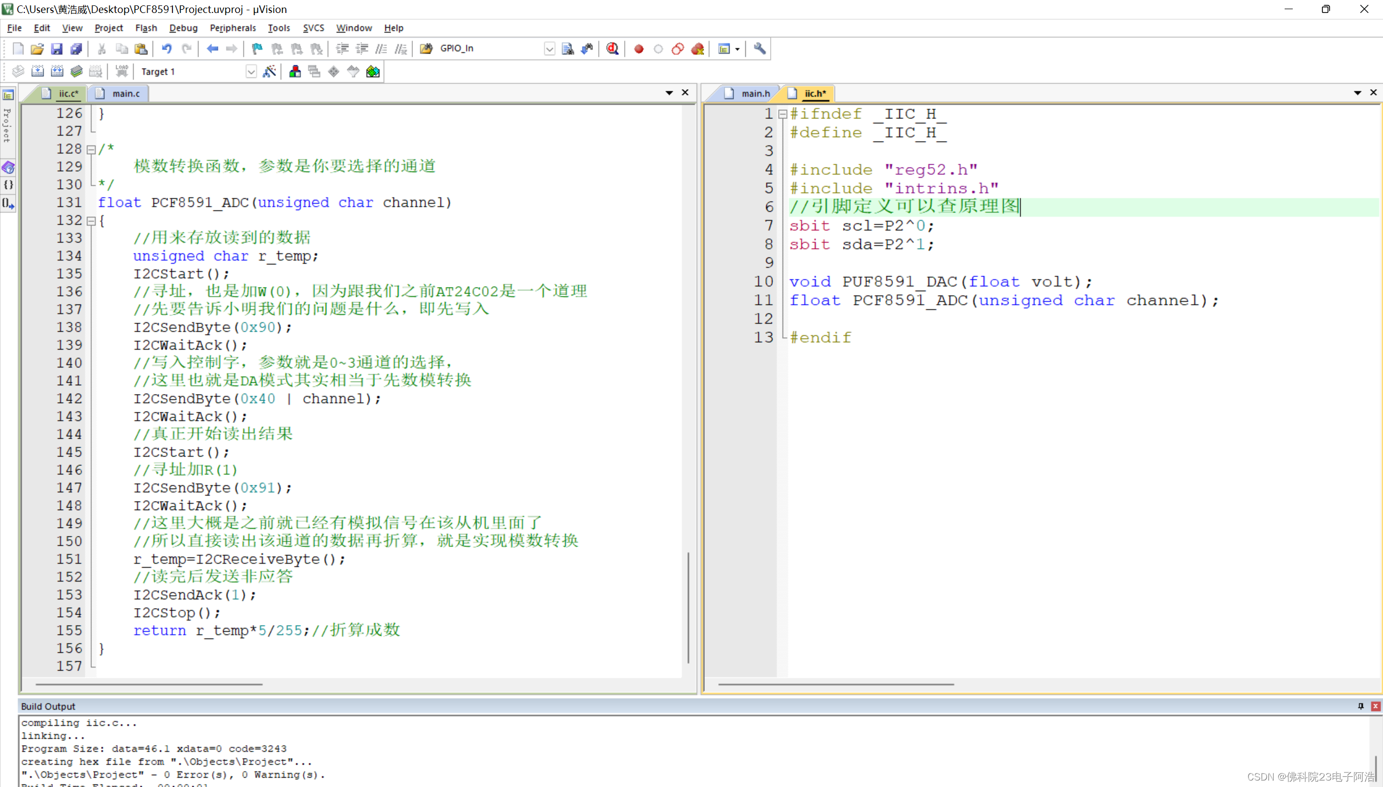Click the Save All files icon

tap(76, 49)
